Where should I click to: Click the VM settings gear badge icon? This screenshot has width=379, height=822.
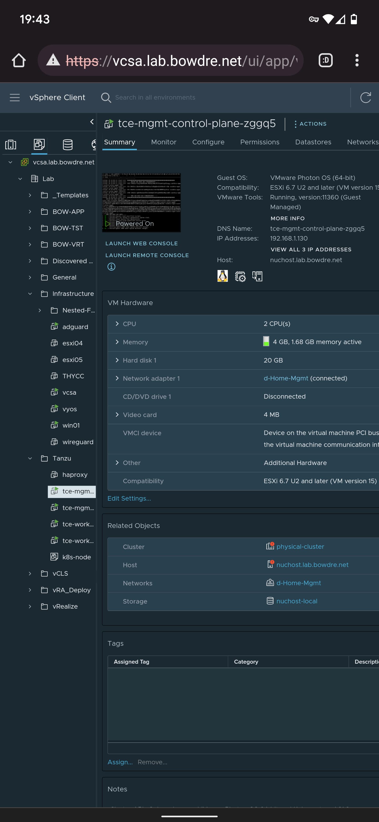(x=240, y=276)
